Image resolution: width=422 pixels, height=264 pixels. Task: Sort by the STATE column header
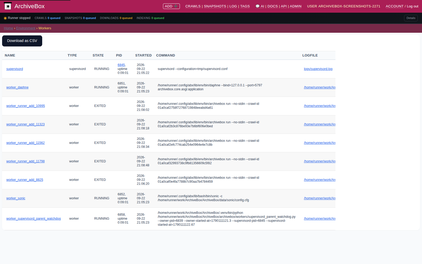click(98, 55)
